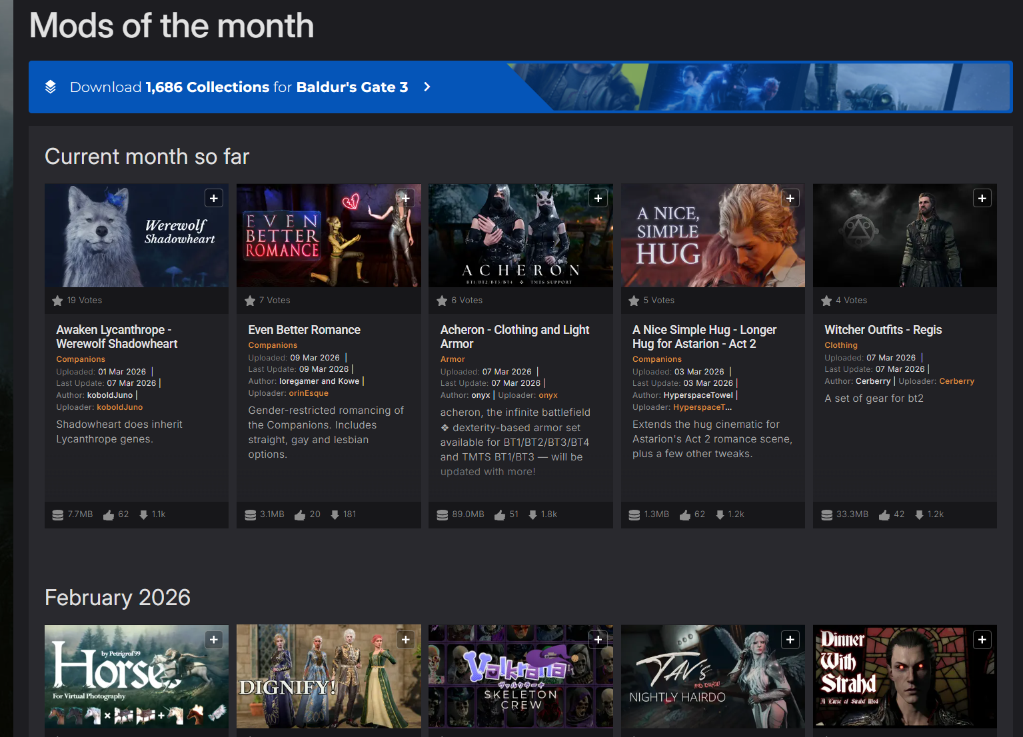The image size is (1023, 737).
Task: Click the thumbs-up endorsements icon on Acheron card
Action: [500, 514]
